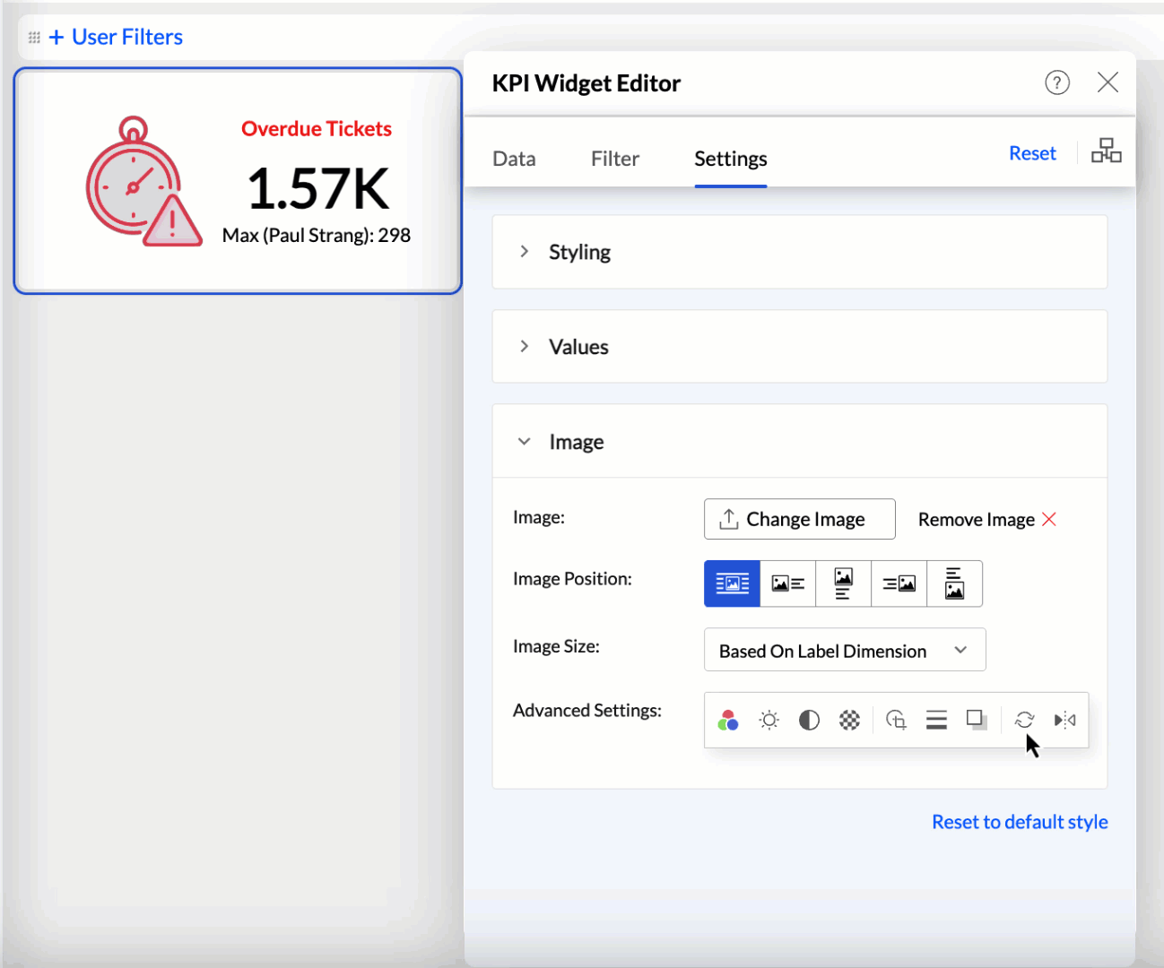Open the image color adjustment icon

point(728,720)
